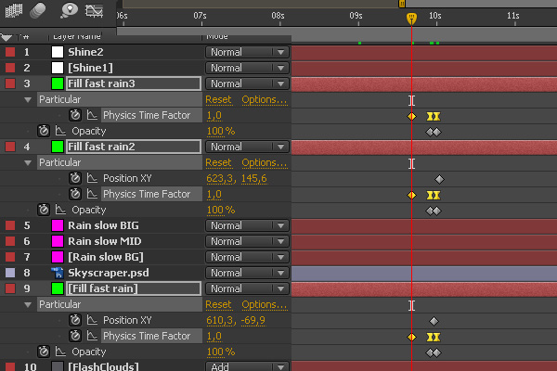Toggle red video switch for layer 1 Shine2
The image size is (557, 371).
coord(10,52)
